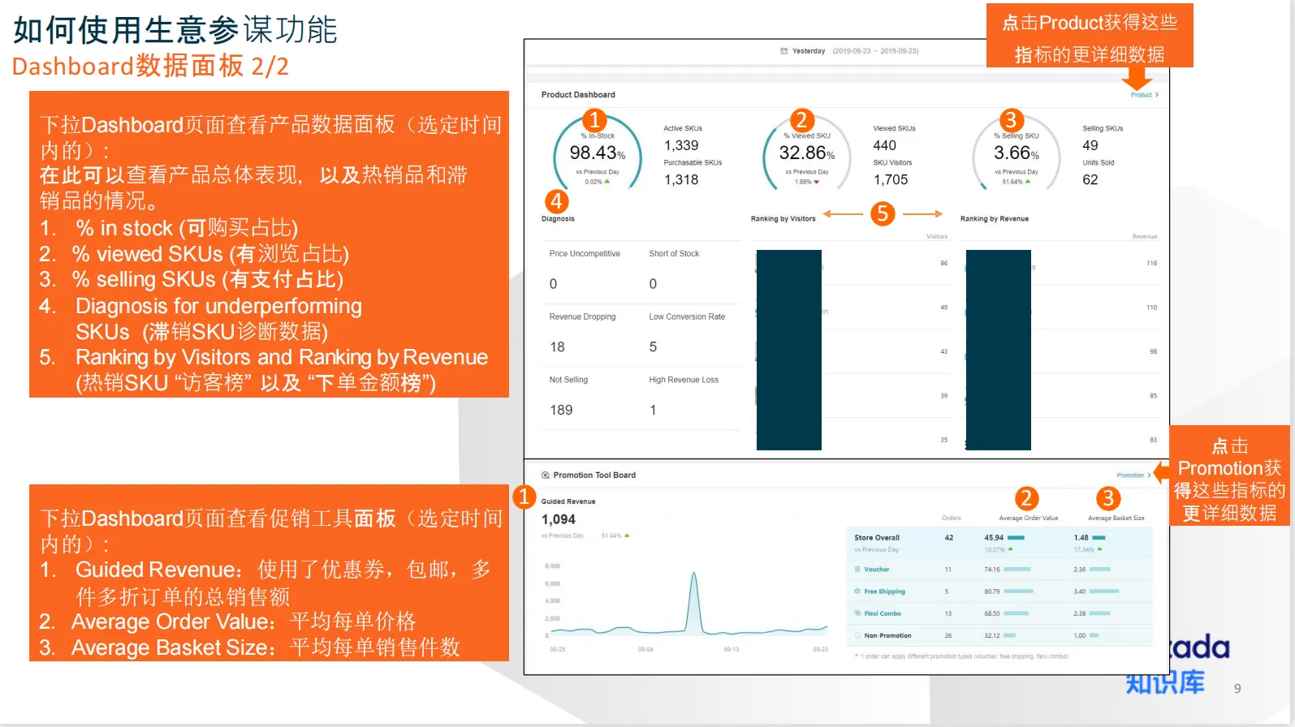1295x727 pixels.
Task: Click the orange arrow pointing at Product
Action: (x=1137, y=80)
